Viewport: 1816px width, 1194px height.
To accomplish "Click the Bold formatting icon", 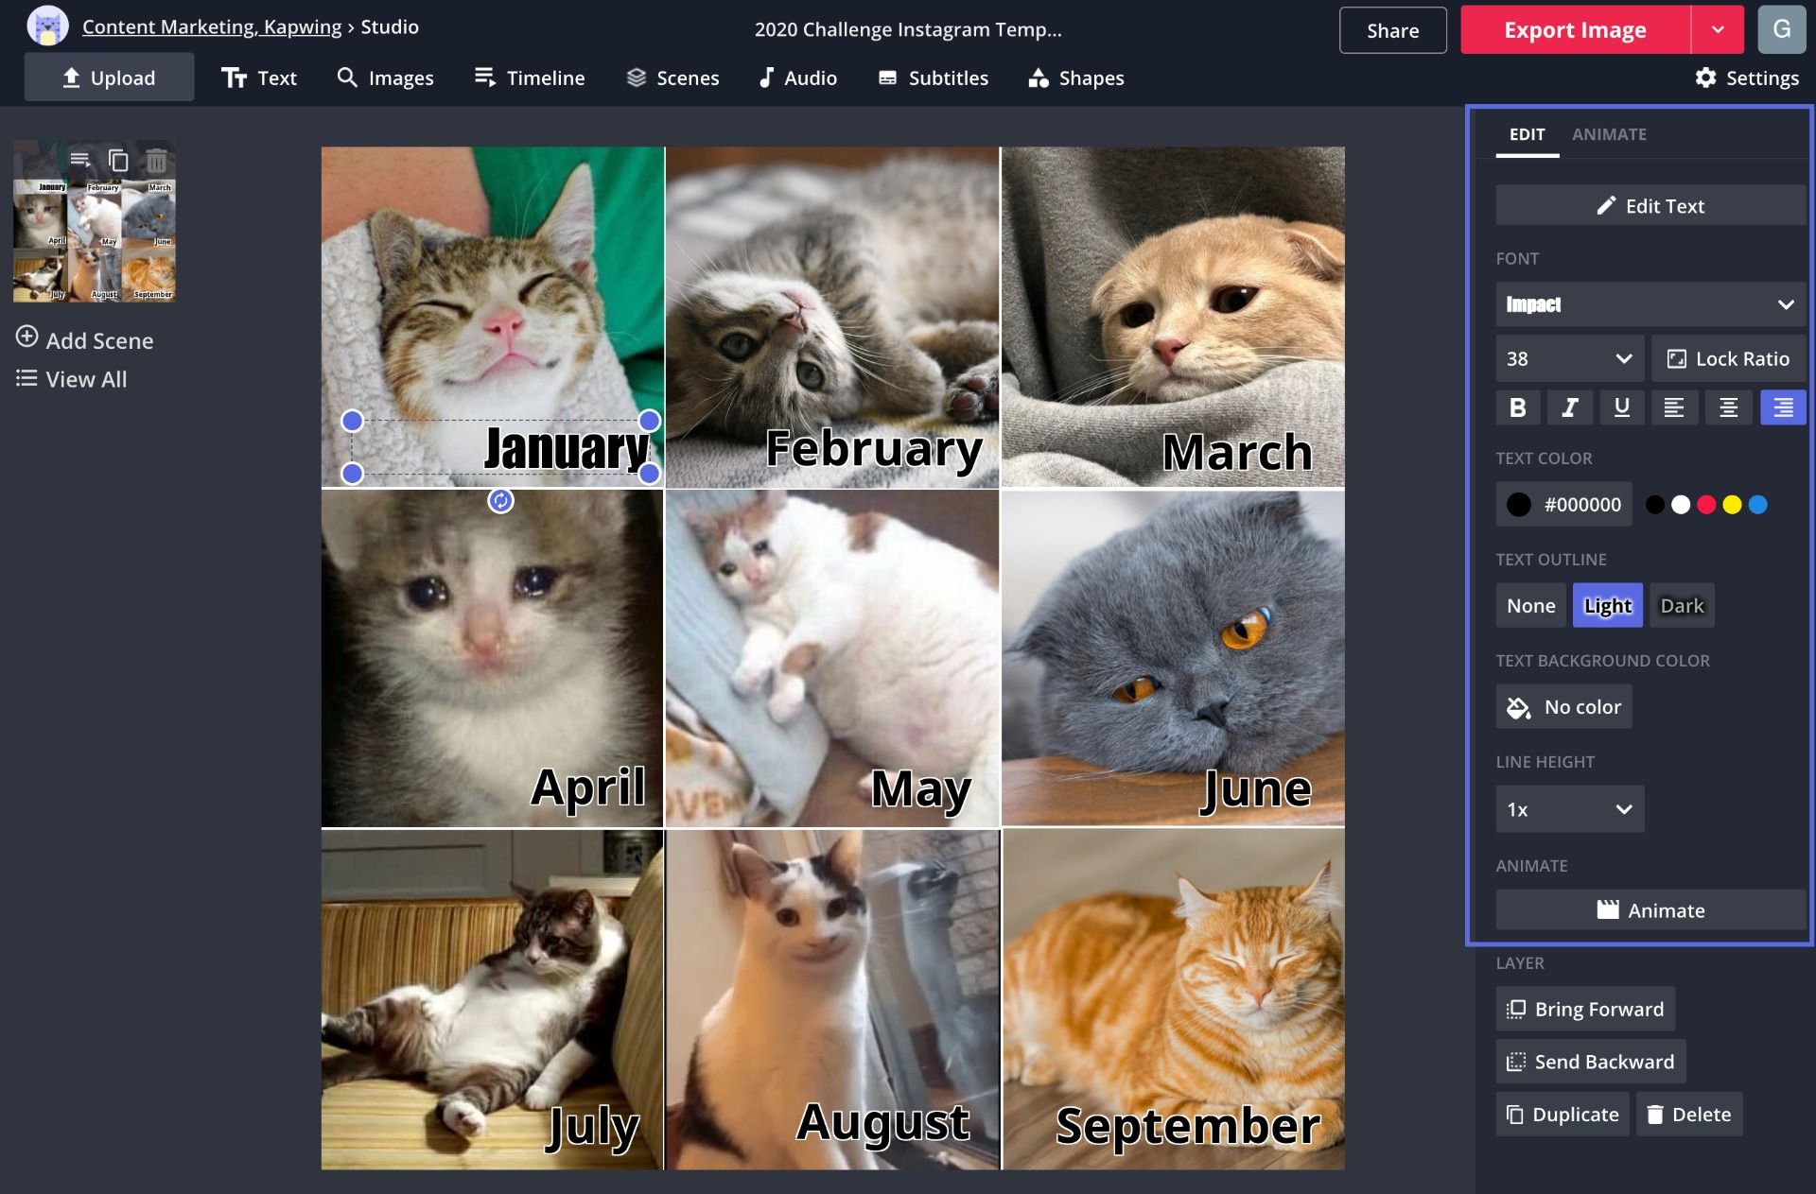I will tap(1517, 407).
